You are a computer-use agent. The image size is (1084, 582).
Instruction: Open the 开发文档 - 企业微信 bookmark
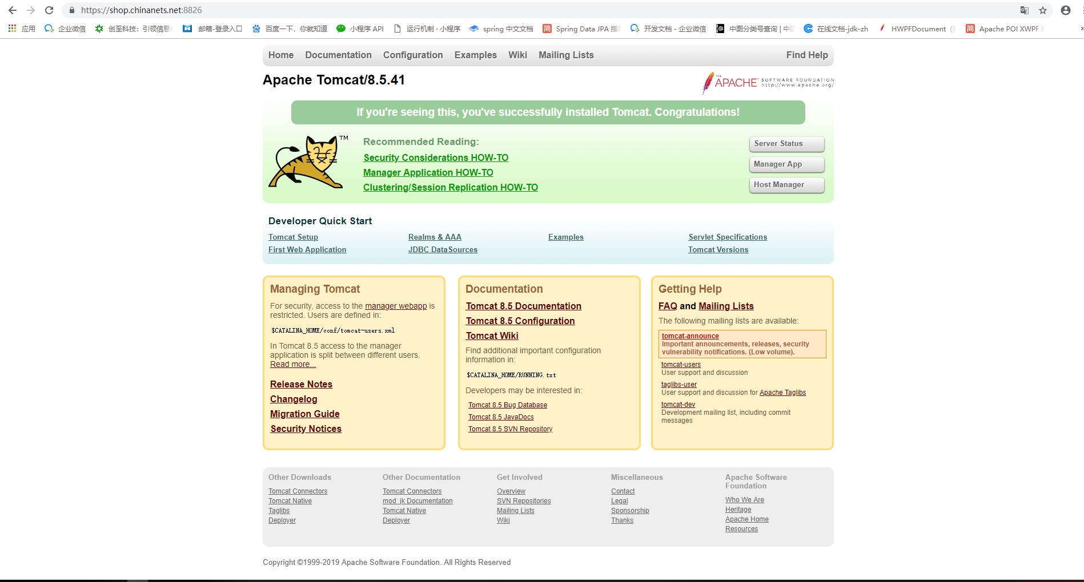[668, 29]
